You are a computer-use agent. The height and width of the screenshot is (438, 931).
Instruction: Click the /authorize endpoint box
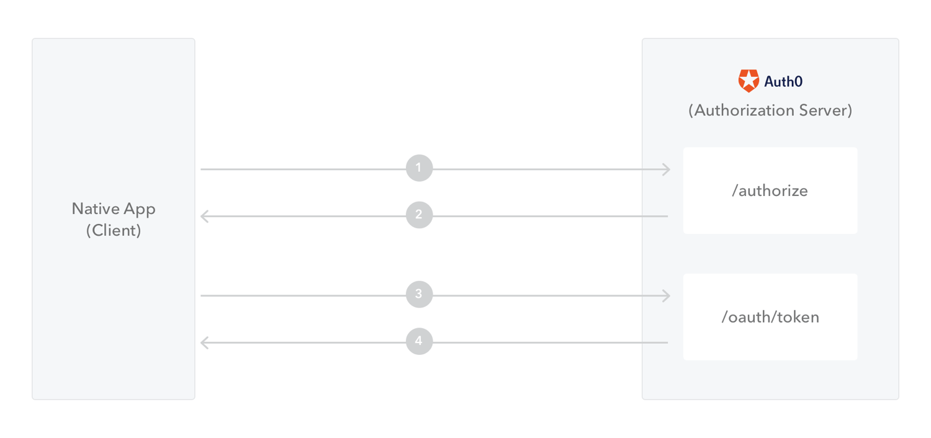(770, 190)
